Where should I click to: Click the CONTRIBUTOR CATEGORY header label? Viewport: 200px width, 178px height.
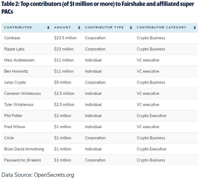point(161,27)
